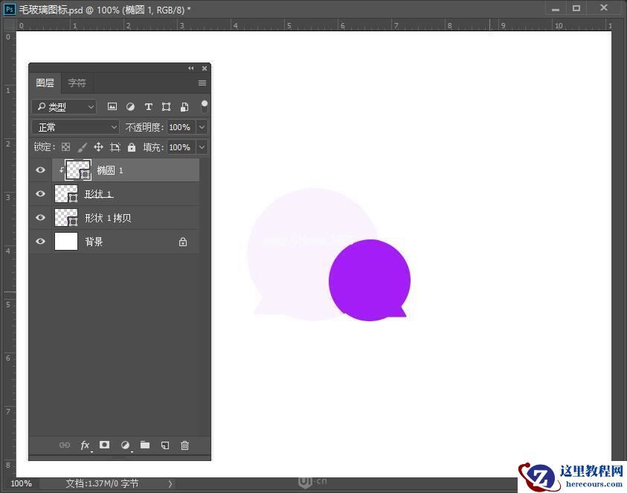Enable lock transparent pixels
Image resolution: width=627 pixels, height=493 pixels.
point(65,146)
